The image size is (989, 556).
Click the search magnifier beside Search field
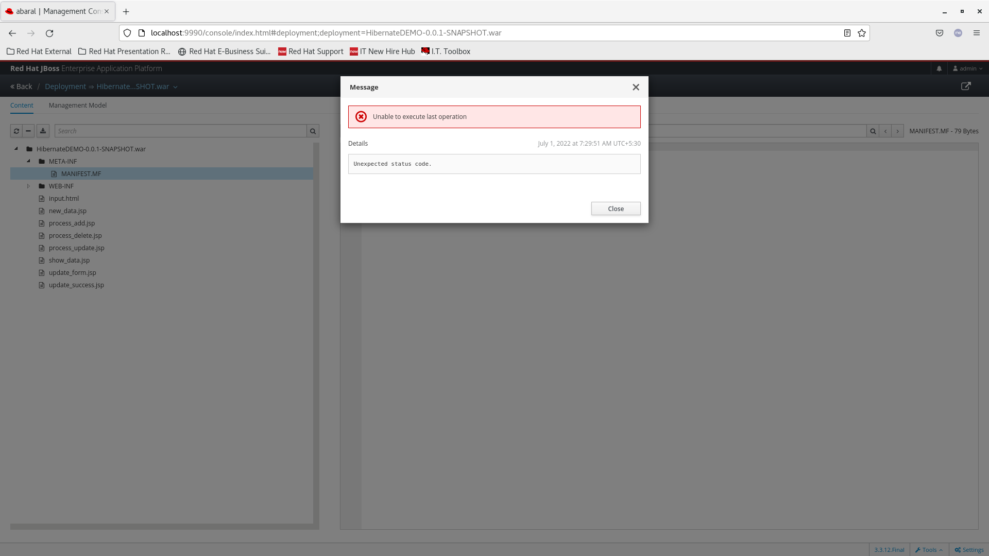point(313,131)
